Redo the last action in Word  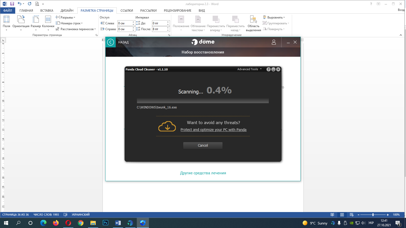[30, 4]
